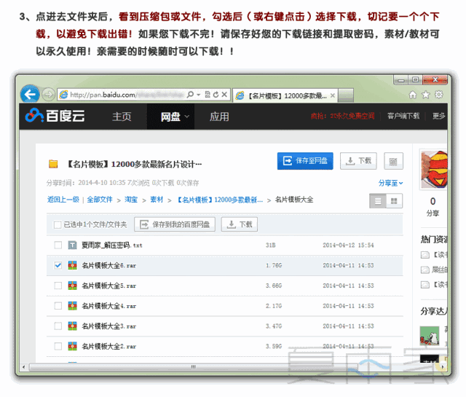The height and width of the screenshot is (397, 466).
Task: Click file name 名片模板大全6.rar
Action: point(108,265)
